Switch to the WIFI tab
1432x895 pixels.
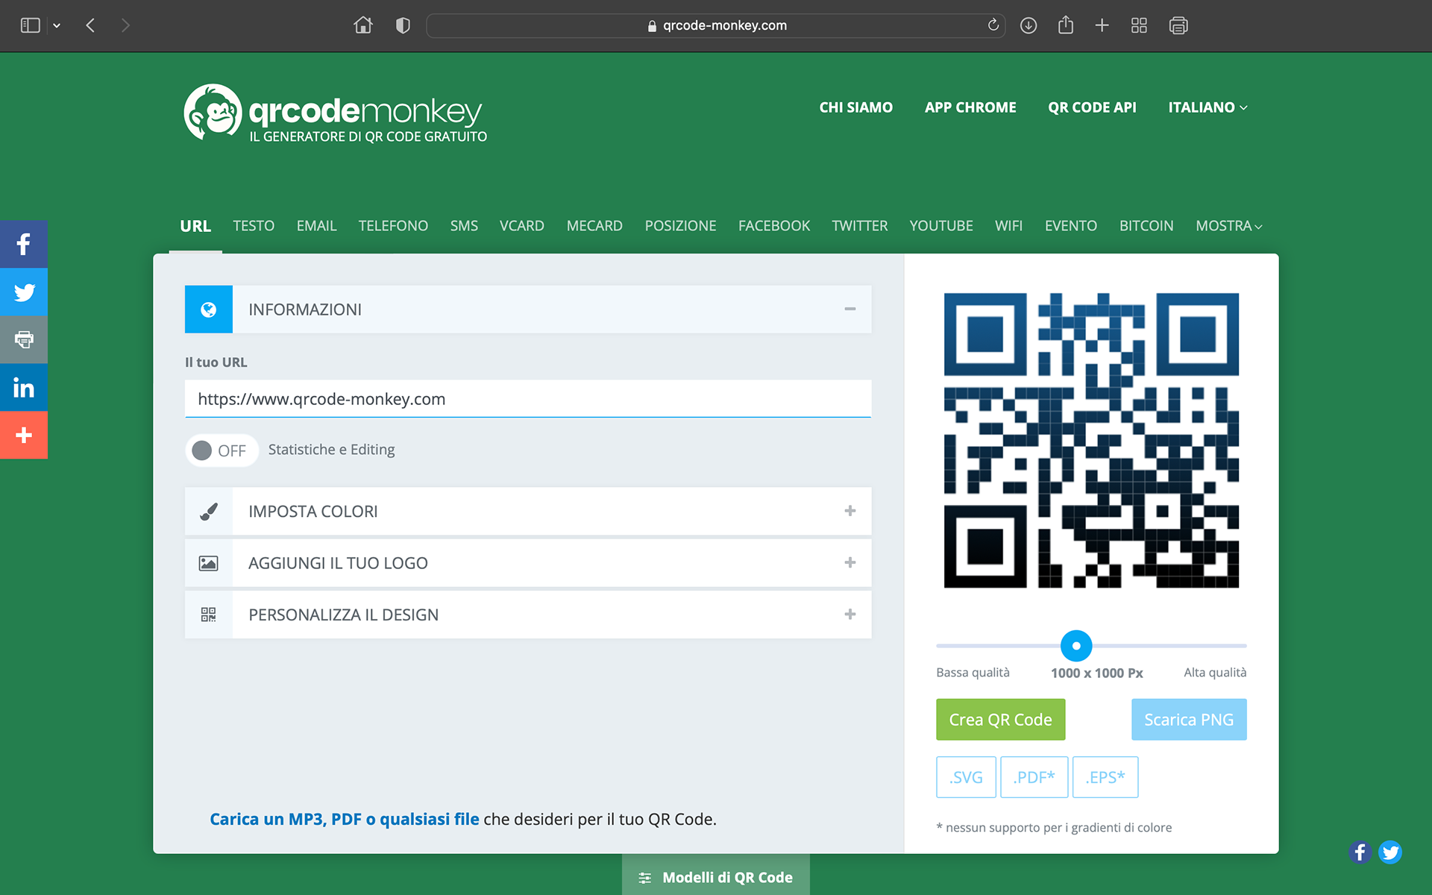click(x=1008, y=226)
